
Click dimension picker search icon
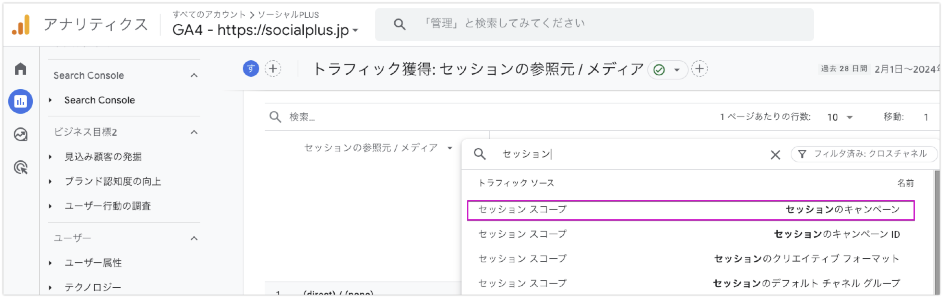click(479, 154)
